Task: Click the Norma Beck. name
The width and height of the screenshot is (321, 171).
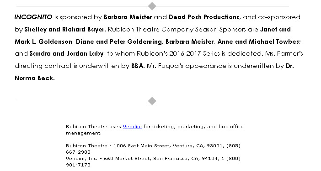Action: tap(35, 78)
